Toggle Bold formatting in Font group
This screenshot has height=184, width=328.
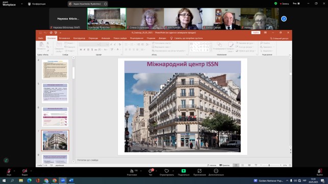(x=81, y=50)
